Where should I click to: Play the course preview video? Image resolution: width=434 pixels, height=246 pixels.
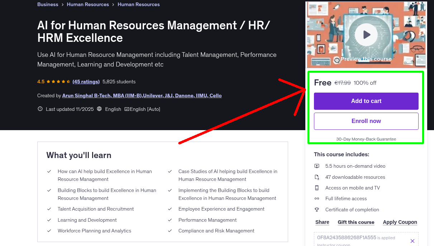coord(366,34)
